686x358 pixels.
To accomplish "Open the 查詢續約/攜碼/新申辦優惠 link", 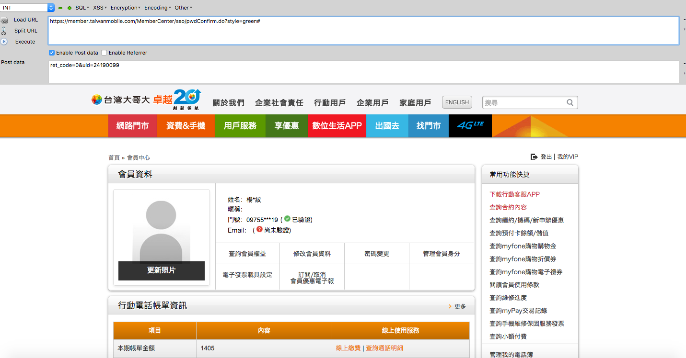I will 526,220.
